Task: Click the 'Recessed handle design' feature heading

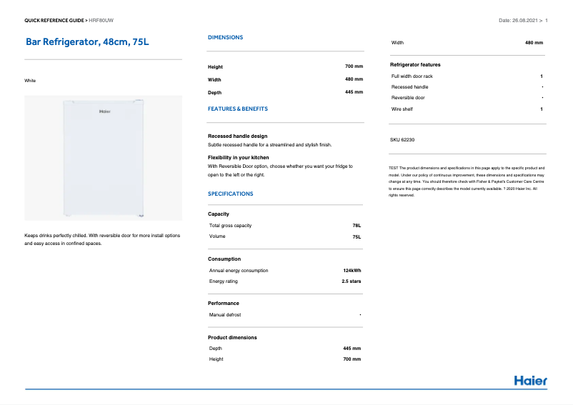Action: pos(237,136)
